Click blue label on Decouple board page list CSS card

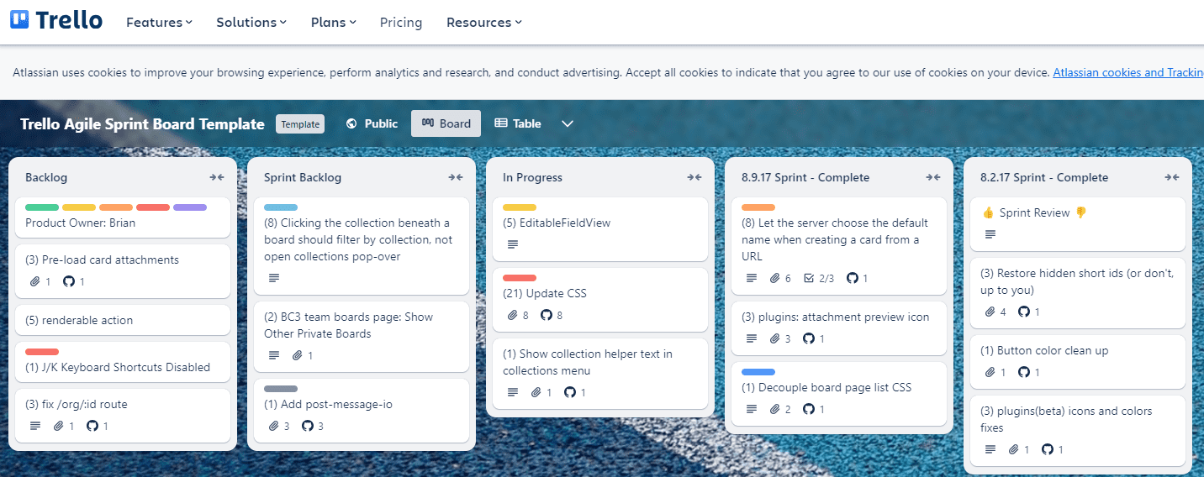coord(758,372)
